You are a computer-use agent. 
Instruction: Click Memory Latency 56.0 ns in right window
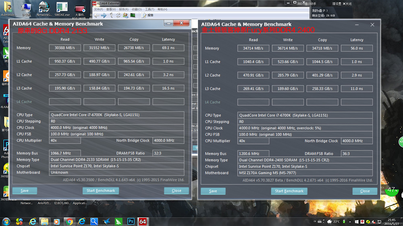357,49
